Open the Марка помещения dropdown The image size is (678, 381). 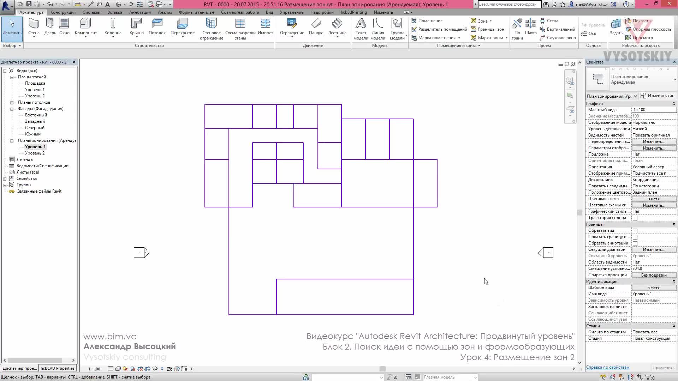459,38
